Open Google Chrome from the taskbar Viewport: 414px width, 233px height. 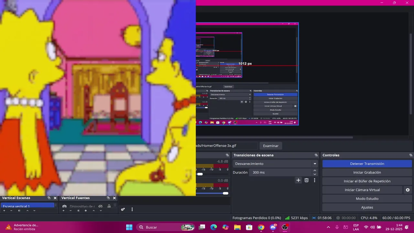pyautogui.click(x=261, y=227)
